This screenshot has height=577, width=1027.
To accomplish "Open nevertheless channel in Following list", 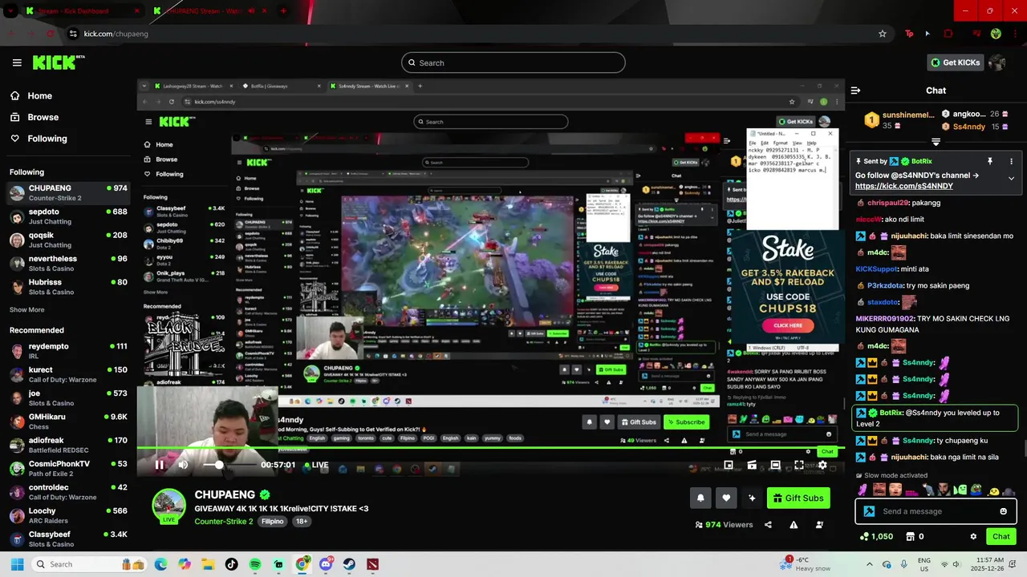I will 68,264.
